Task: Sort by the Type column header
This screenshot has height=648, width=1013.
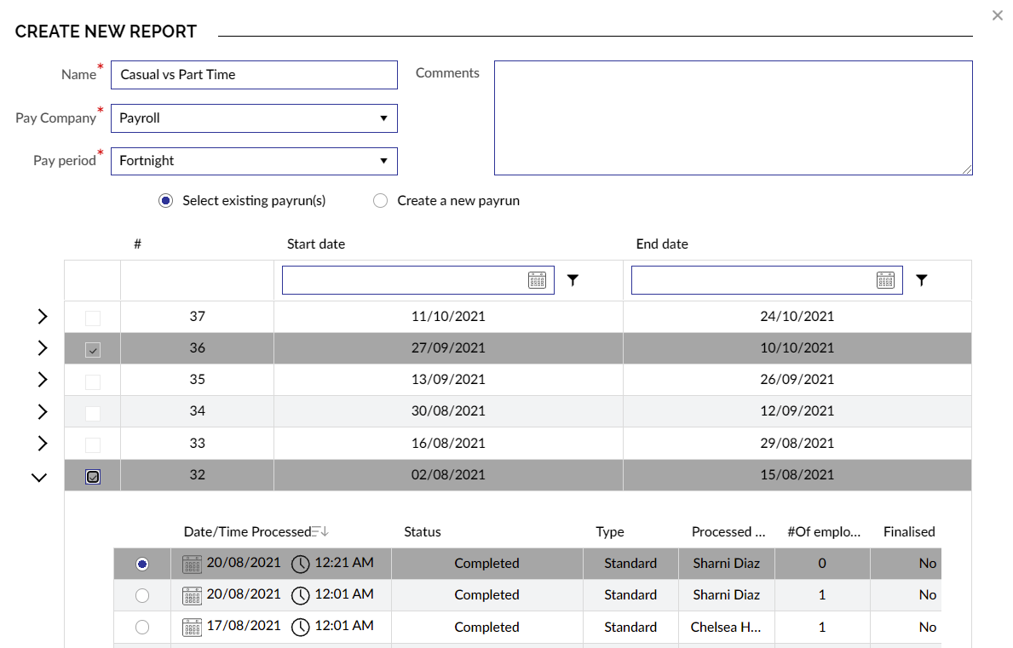Action: pyautogui.click(x=610, y=532)
